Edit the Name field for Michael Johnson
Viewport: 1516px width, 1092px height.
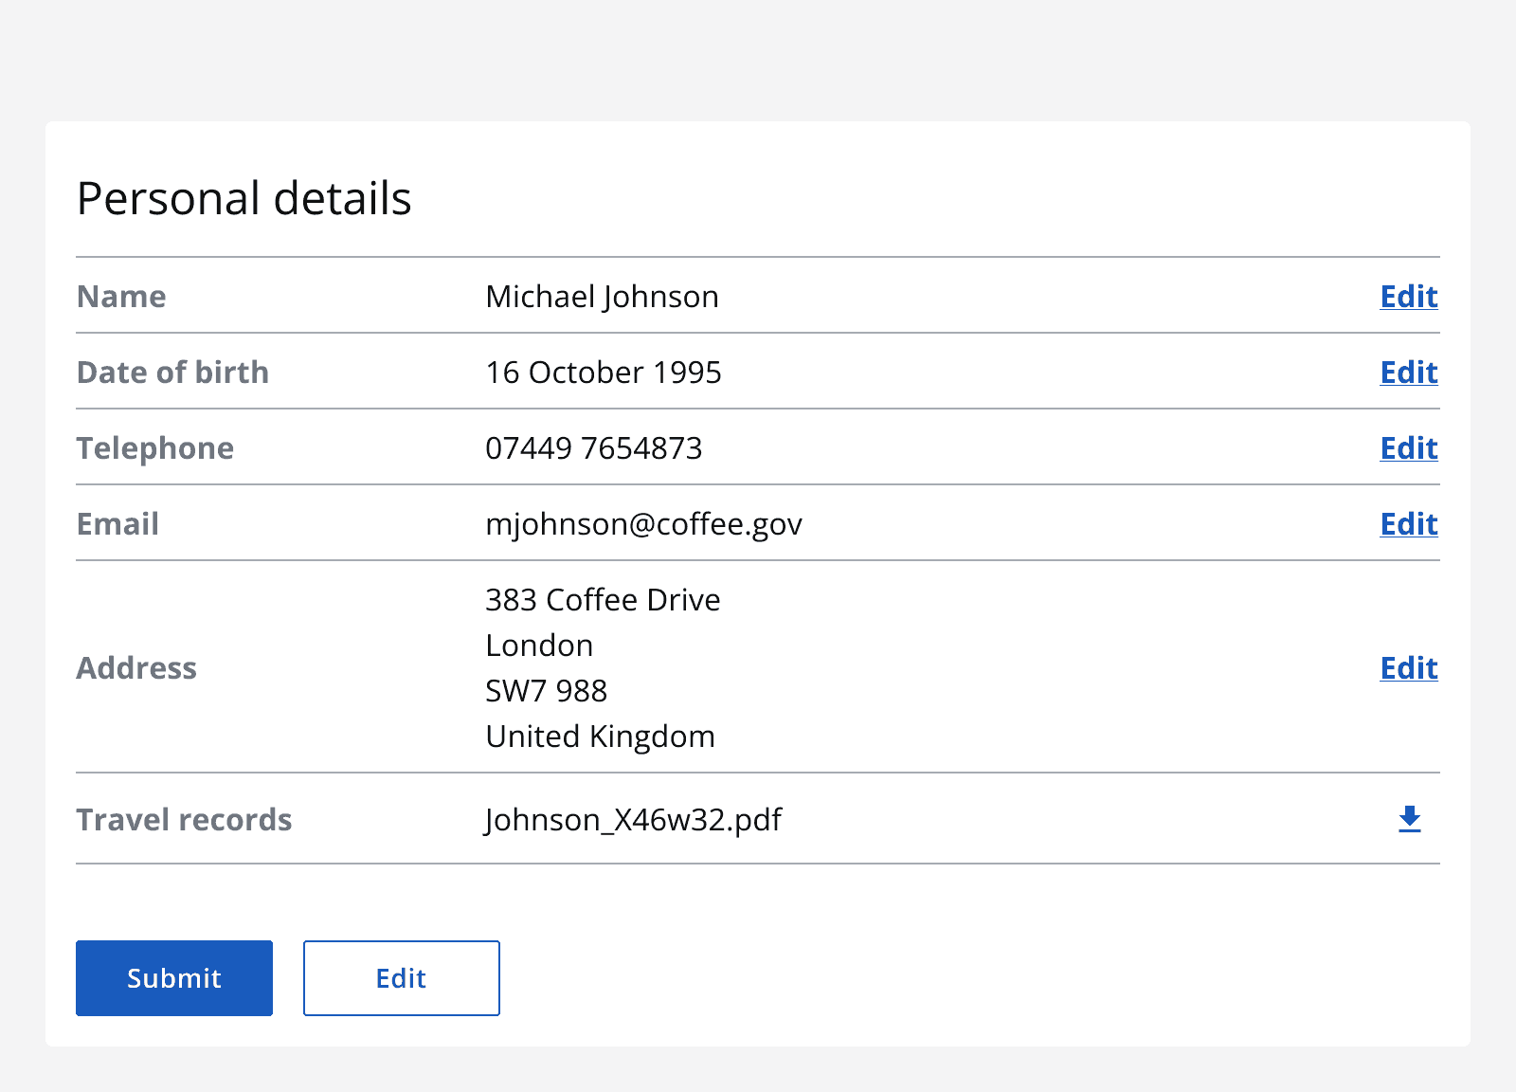pyautogui.click(x=1408, y=297)
